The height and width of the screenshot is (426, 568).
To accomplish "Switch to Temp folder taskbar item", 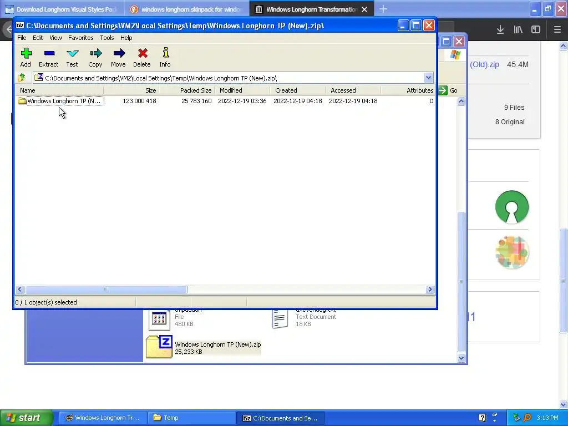I will [191, 418].
